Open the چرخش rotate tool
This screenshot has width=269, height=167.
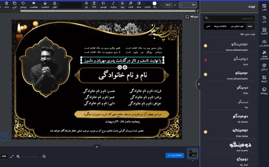(x=23, y=5)
